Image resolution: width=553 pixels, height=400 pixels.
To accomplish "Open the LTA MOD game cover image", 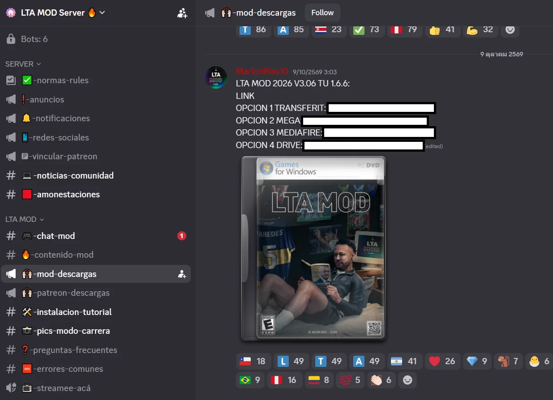I will 313,249.
